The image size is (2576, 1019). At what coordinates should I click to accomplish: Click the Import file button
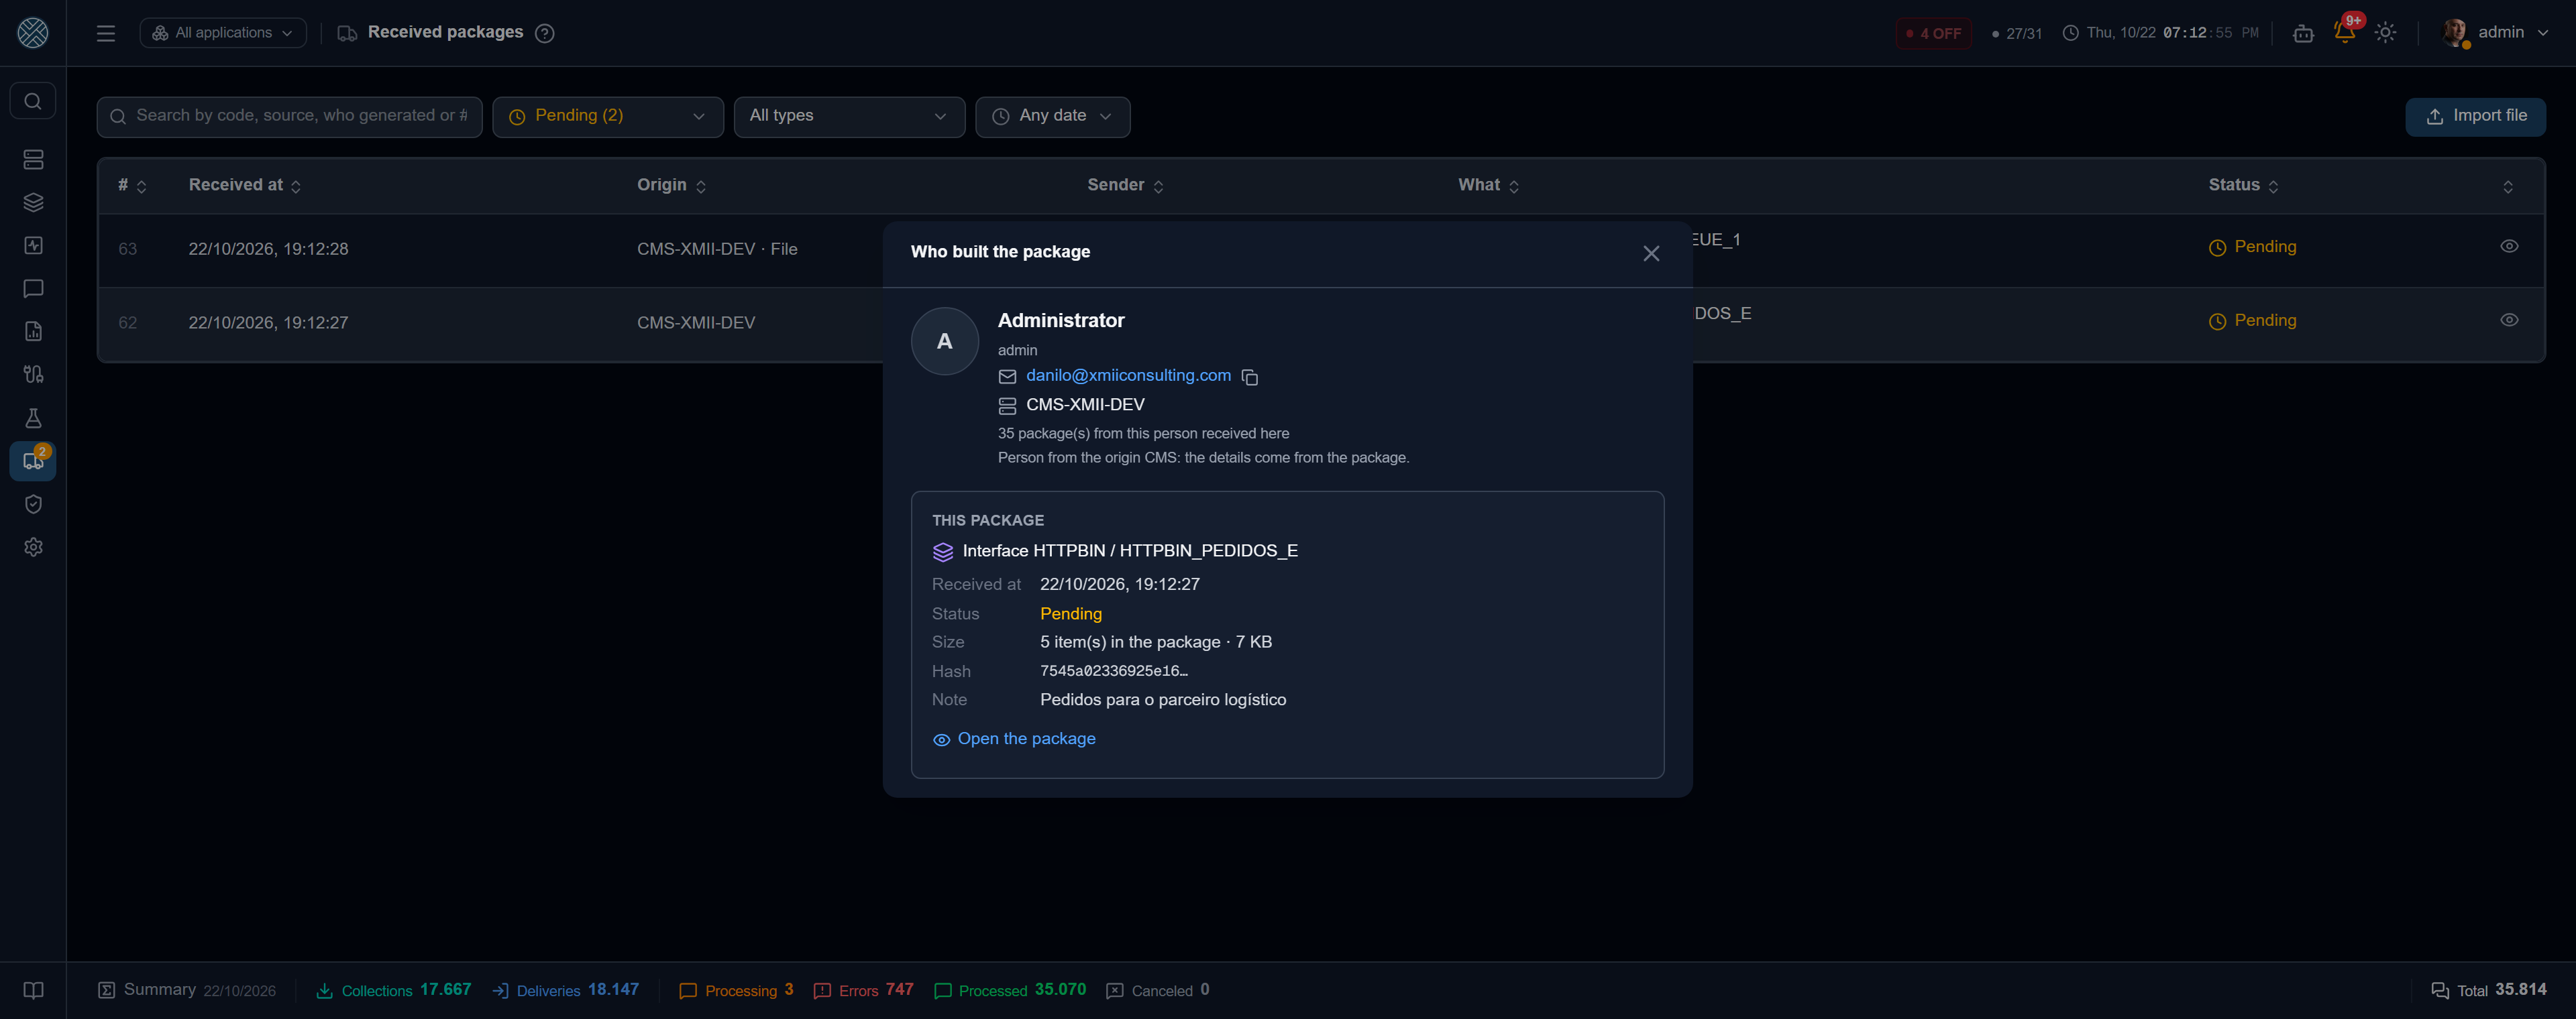2475,117
